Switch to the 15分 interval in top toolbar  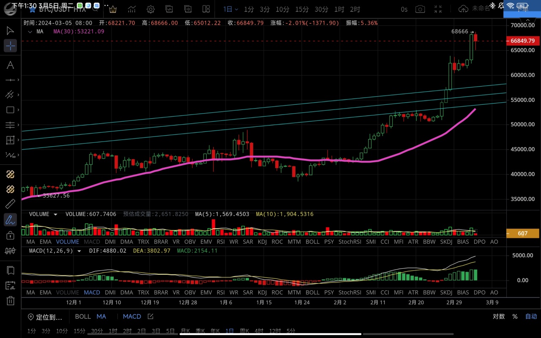(302, 9)
